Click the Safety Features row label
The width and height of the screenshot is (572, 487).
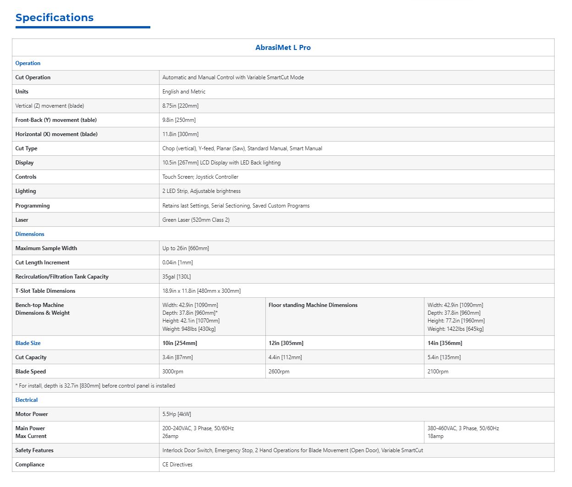[x=34, y=450]
